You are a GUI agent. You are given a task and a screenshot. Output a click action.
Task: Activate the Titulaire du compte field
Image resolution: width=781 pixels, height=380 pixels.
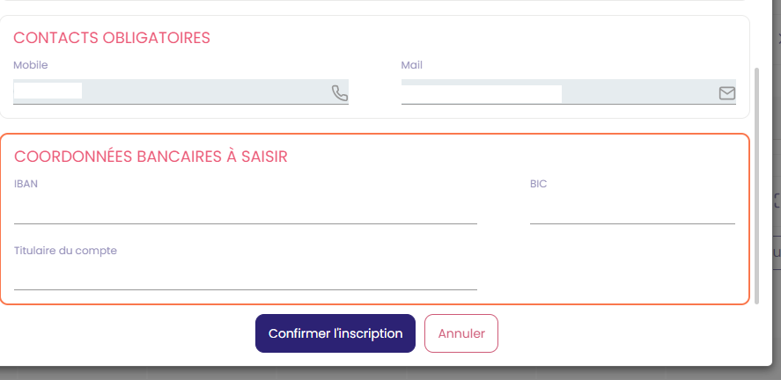[x=246, y=277]
